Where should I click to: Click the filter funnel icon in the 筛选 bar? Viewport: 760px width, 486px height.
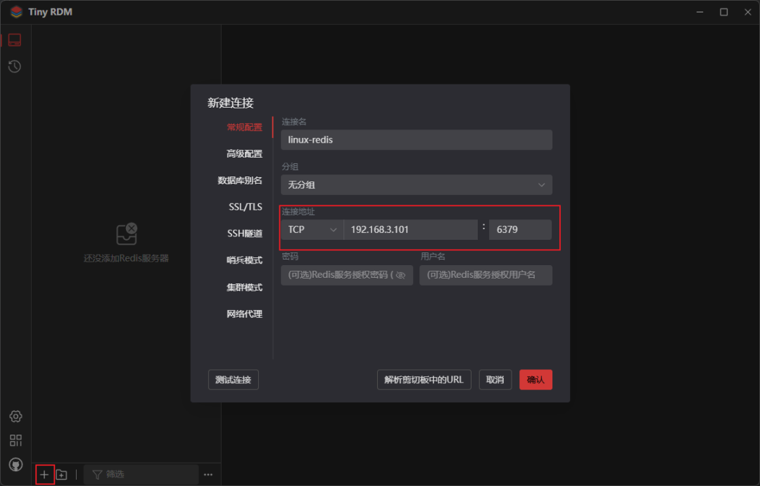96,474
